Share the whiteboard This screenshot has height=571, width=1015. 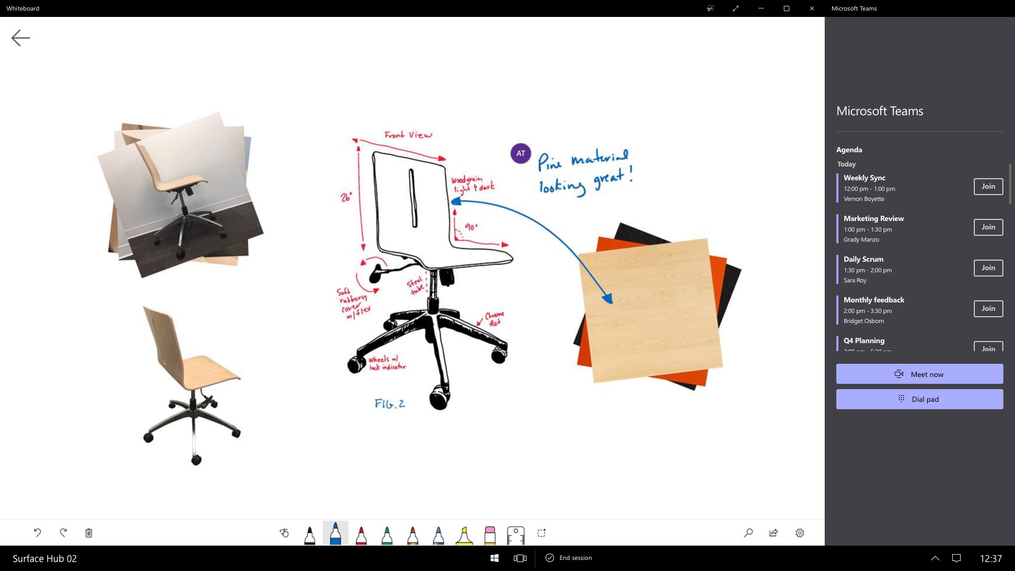point(773,533)
